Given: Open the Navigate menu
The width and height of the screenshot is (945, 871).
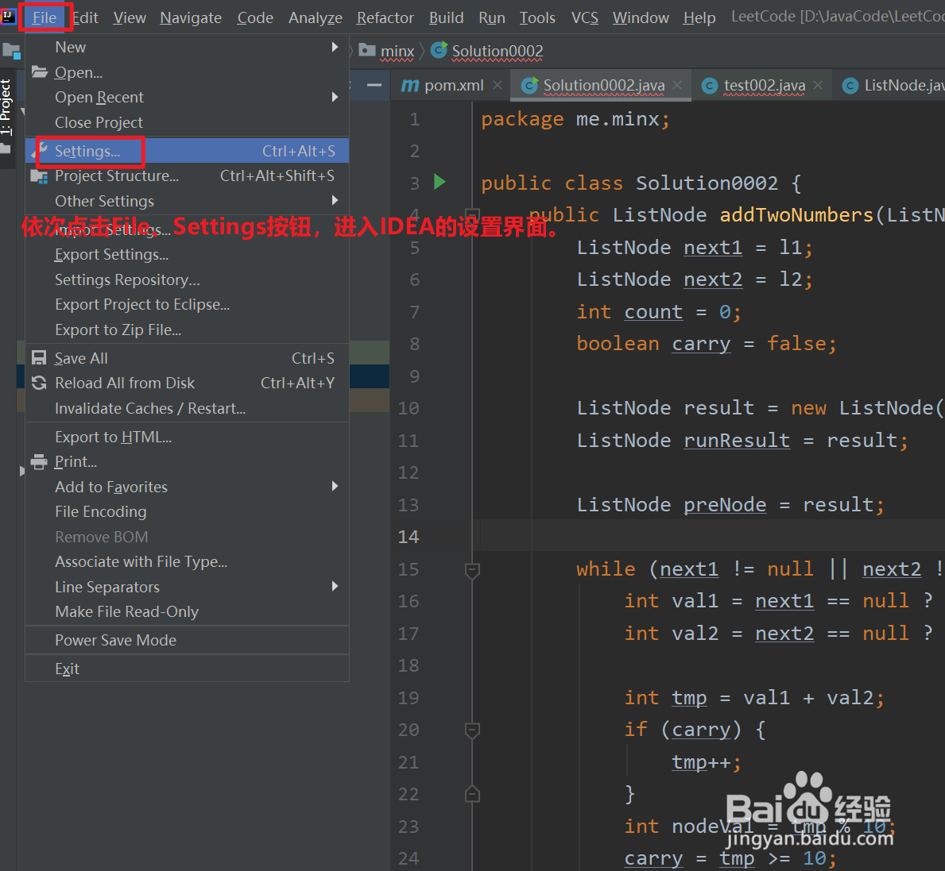Looking at the screenshot, I should (x=191, y=17).
